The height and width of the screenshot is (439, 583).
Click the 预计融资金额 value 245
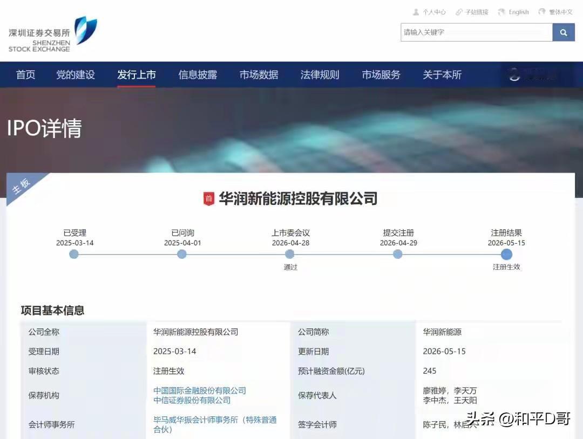[x=430, y=371]
